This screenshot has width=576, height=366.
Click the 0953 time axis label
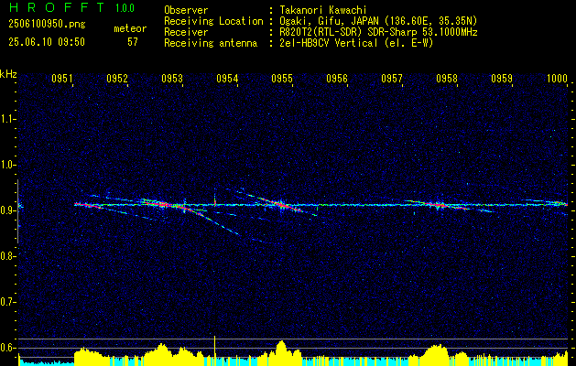click(x=172, y=78)
